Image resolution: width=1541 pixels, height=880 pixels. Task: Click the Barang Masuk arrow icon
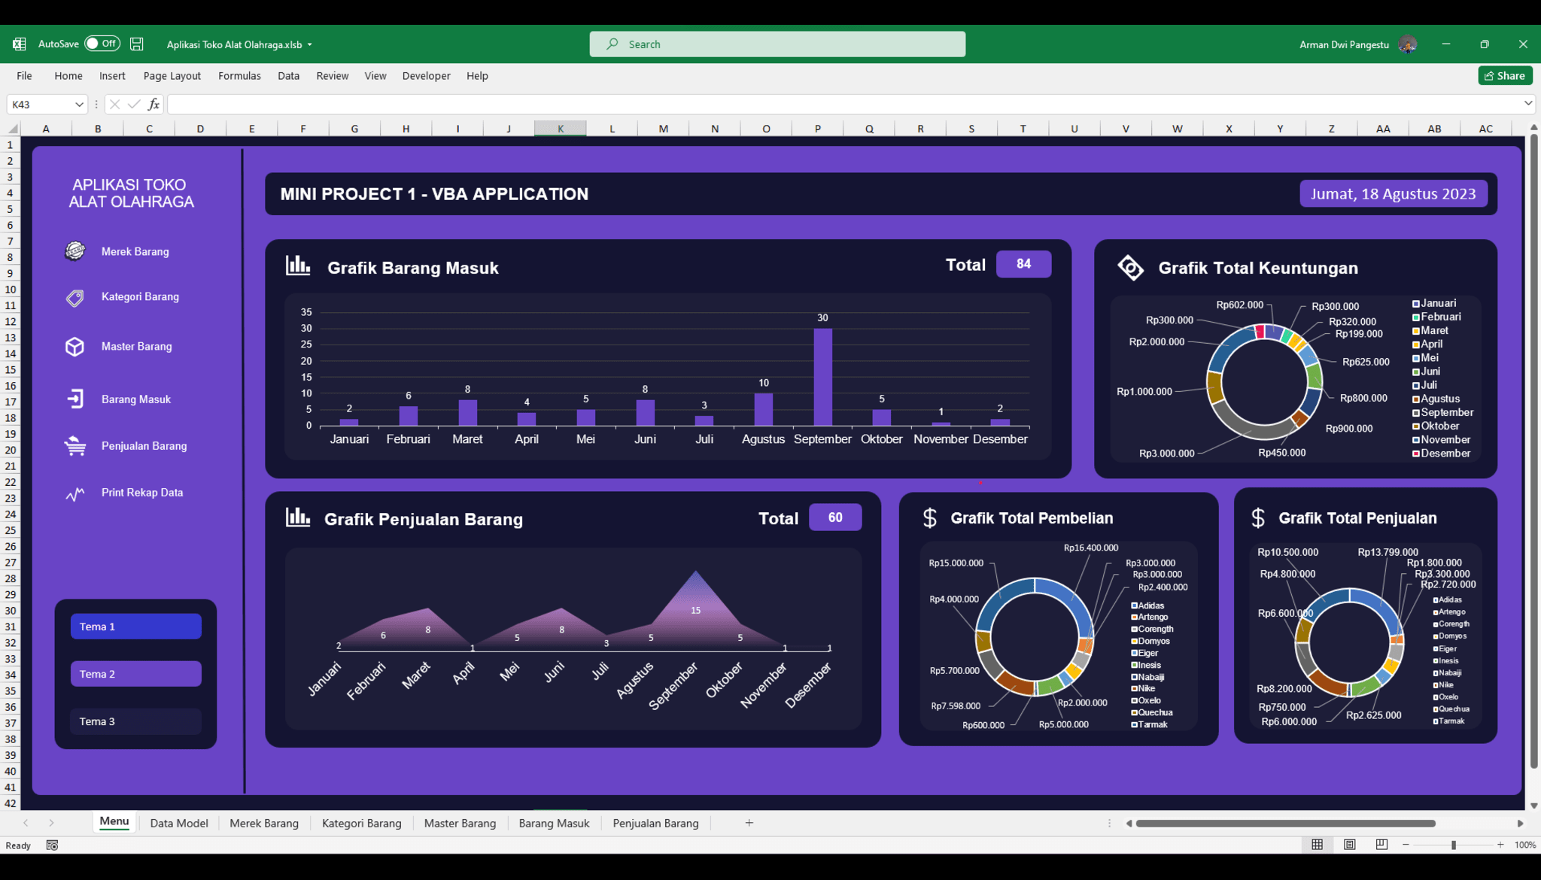coord(74,399)
